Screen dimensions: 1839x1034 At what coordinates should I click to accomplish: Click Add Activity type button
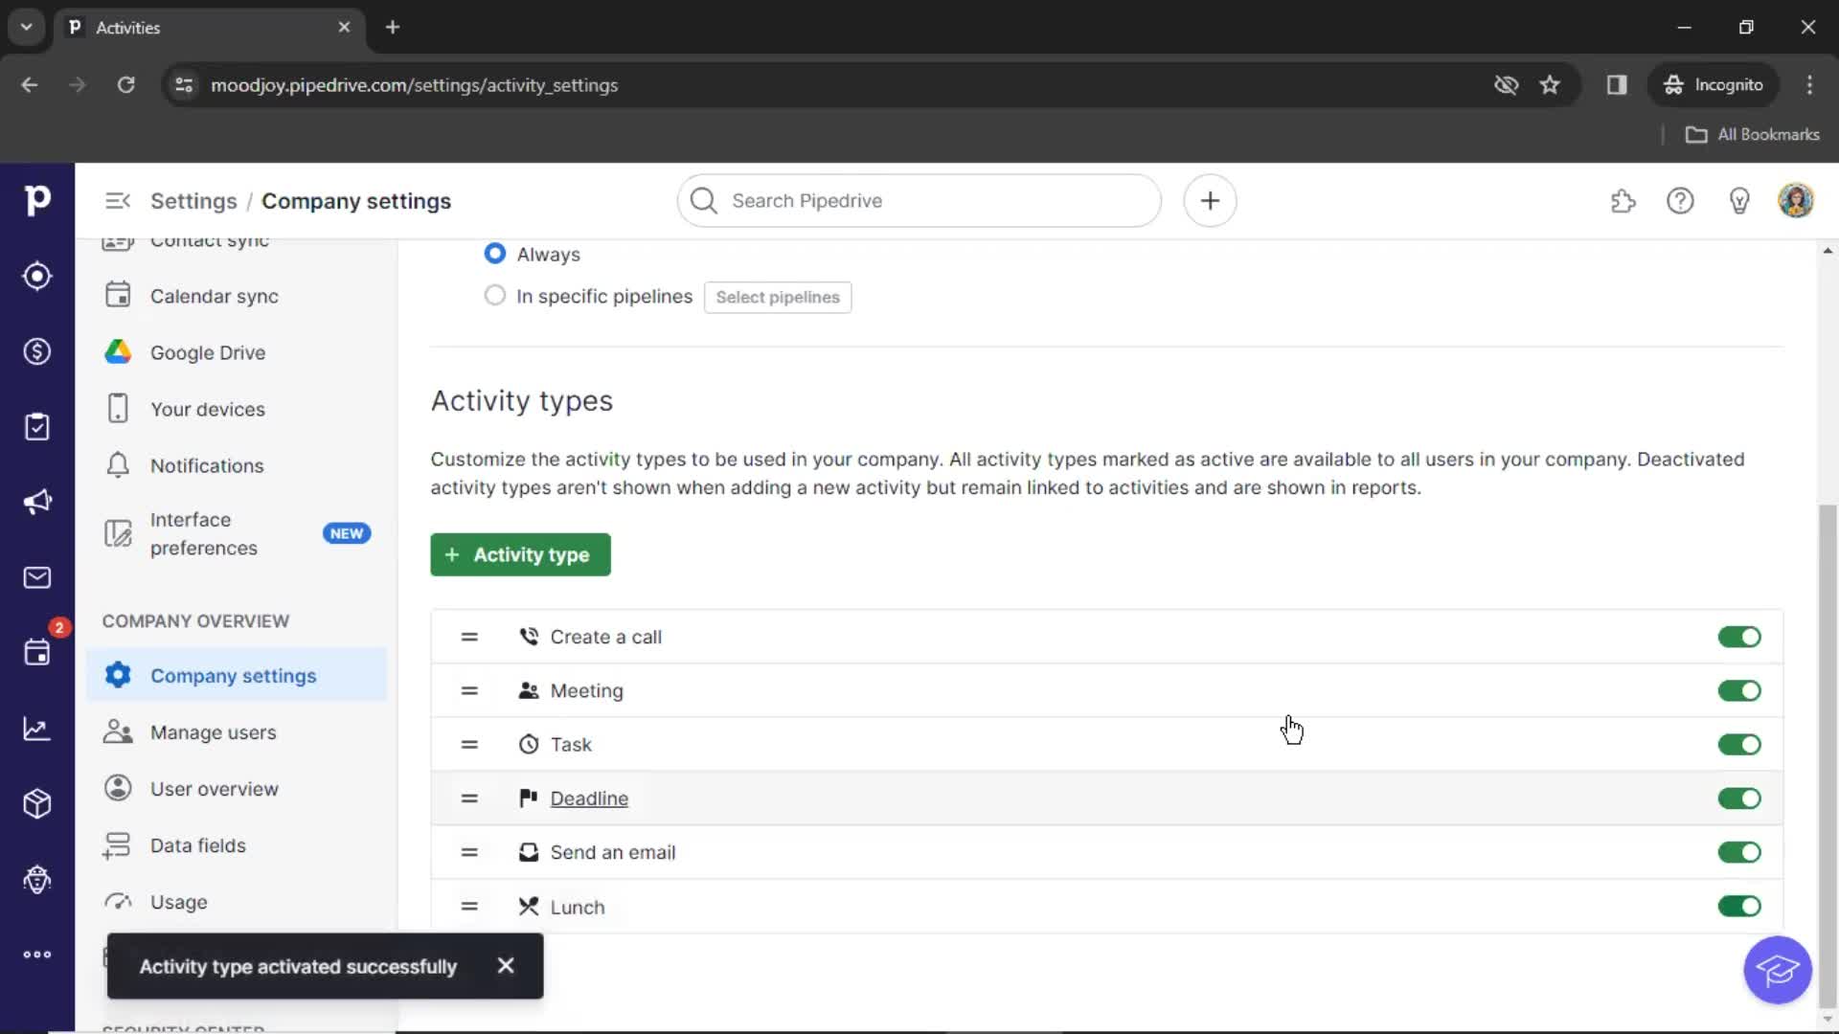[x=519, y=553]
